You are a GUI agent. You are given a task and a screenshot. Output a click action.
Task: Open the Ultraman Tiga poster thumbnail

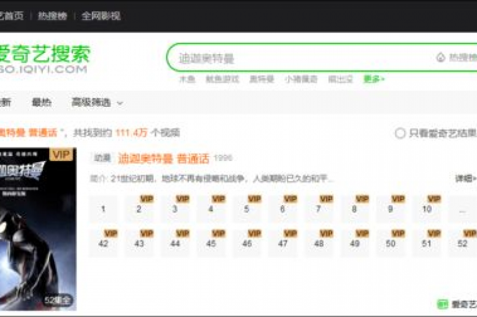point(38,229)
